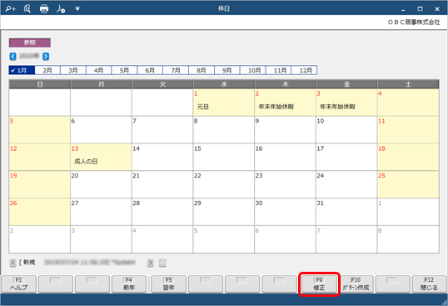The height and width of the screenshot is (306, 448).
Task: Click the purple 参照 mode label
Action: coord(30,43)
